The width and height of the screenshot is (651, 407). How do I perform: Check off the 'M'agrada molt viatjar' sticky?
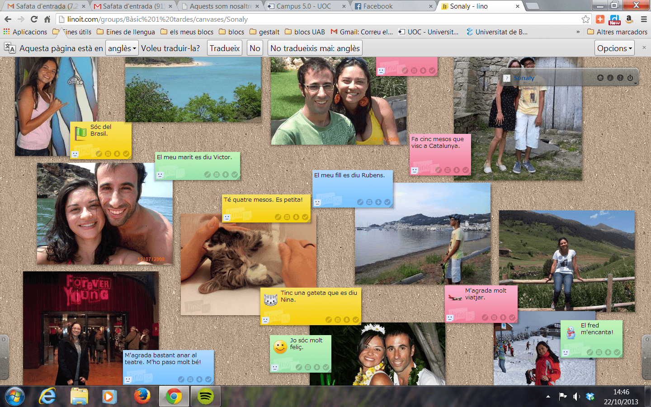[x=512, y=317]
